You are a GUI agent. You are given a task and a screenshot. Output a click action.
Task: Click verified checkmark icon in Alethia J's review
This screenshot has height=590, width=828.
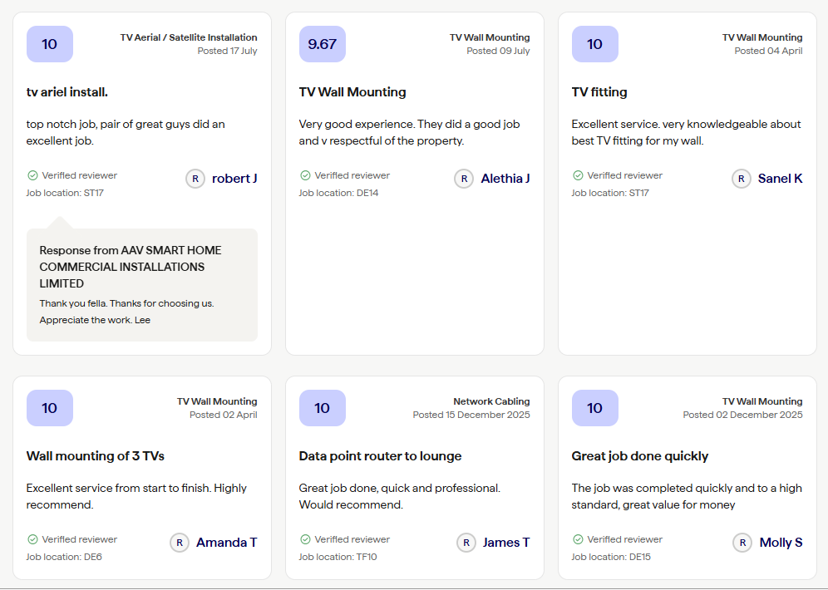click(x=305, y=175)
